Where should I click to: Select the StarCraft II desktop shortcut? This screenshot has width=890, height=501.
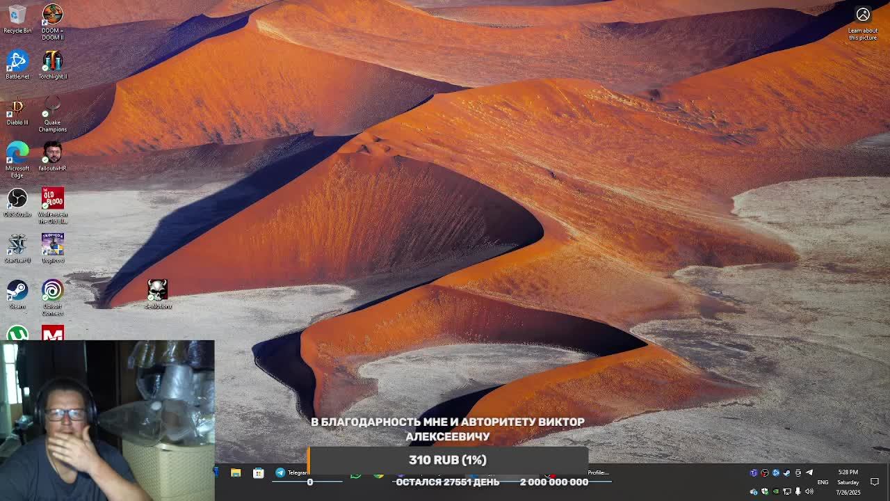[x=17, y=249]
